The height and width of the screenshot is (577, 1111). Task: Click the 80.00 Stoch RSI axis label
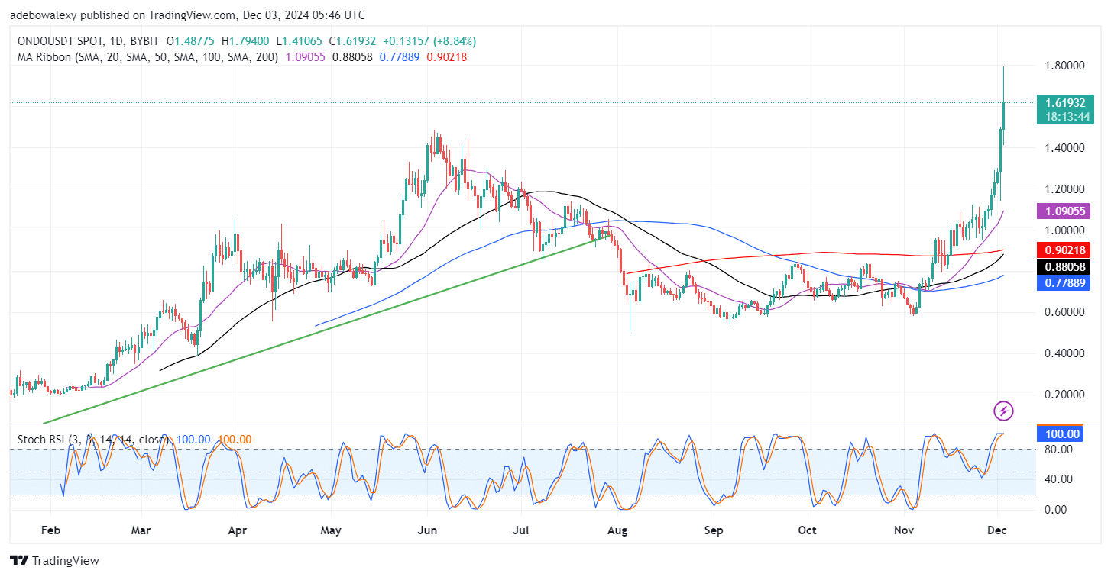tap(1058, 450)
